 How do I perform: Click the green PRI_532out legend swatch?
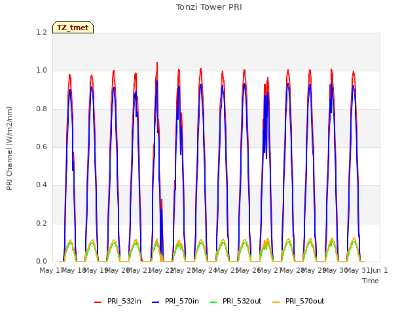pyautogui.click(x=213, y=302)
